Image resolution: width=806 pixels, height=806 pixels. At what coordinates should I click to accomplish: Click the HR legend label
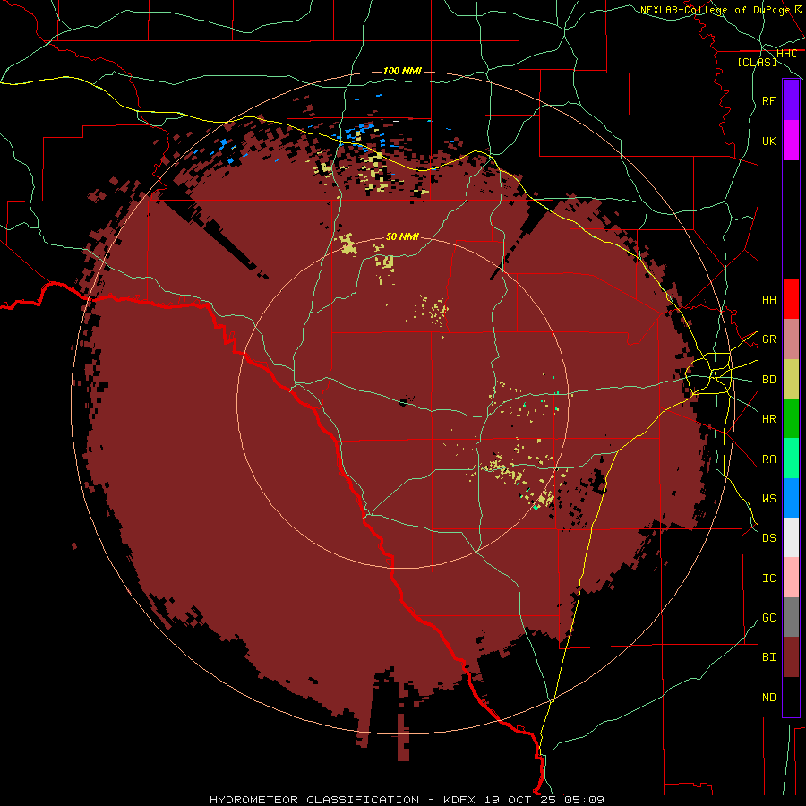(x=768, y=419)
